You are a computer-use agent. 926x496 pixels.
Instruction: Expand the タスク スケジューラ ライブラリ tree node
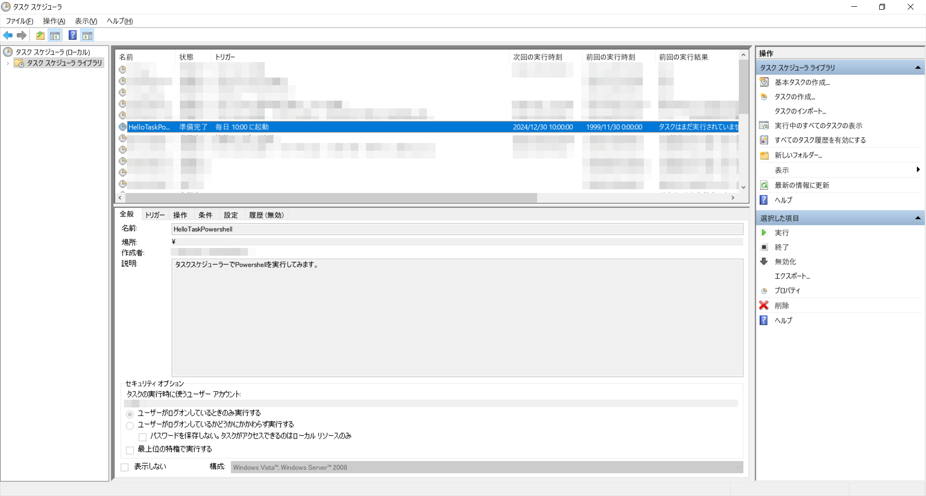coord(8,63)
